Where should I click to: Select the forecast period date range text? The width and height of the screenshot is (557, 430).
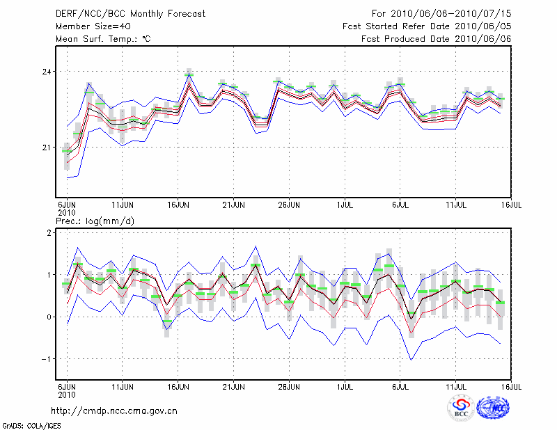(x=441, y=14)
